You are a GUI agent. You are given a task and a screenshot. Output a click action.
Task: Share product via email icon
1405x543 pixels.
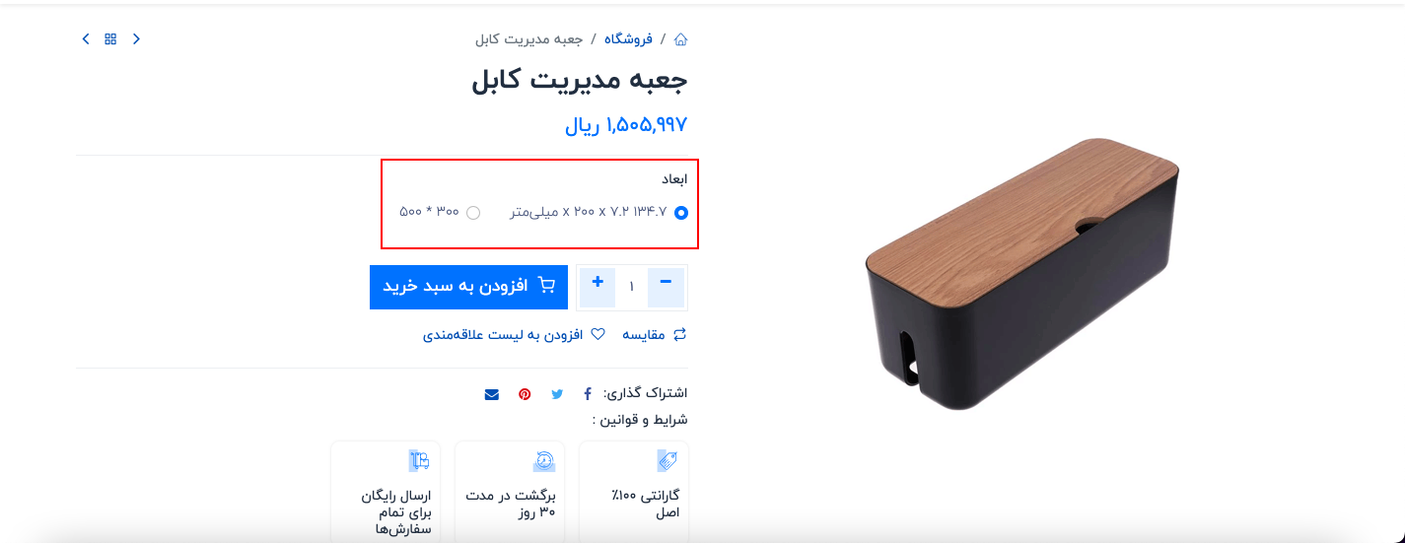tap(492, 394)
